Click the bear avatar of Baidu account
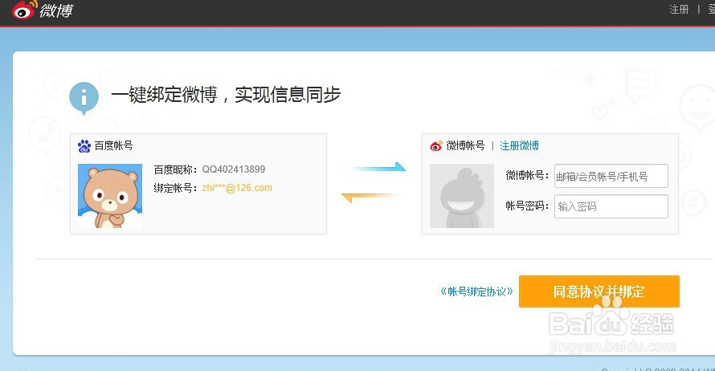 [x=110, y=196]
